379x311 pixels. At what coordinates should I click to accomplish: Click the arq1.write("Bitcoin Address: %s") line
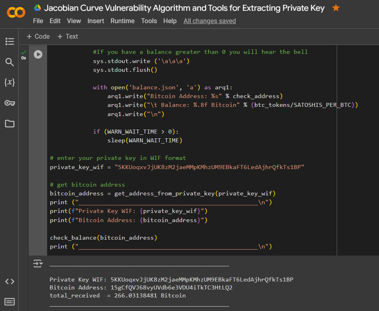(195, 96)
